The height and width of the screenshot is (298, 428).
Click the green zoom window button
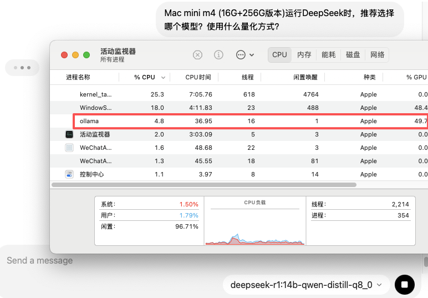coord(86,55)
